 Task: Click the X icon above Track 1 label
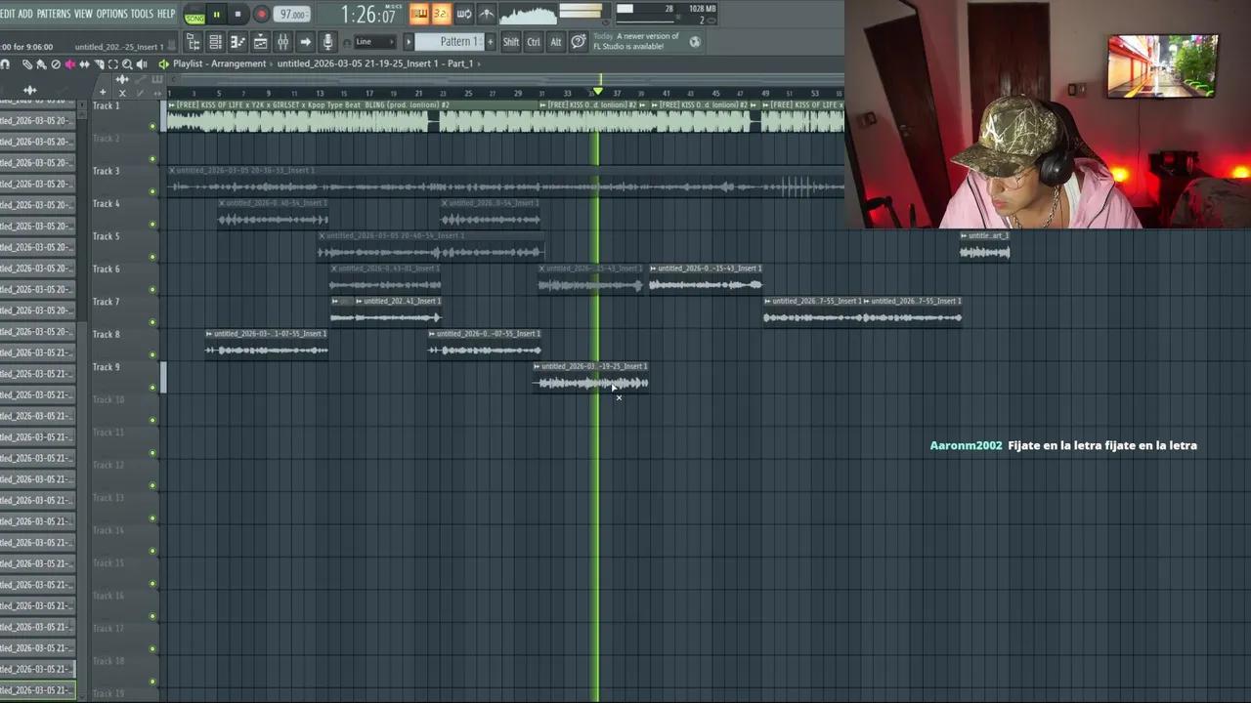[x=122, y=93]
